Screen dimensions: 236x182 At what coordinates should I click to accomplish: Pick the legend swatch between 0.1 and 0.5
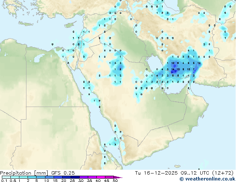(6, 177)
